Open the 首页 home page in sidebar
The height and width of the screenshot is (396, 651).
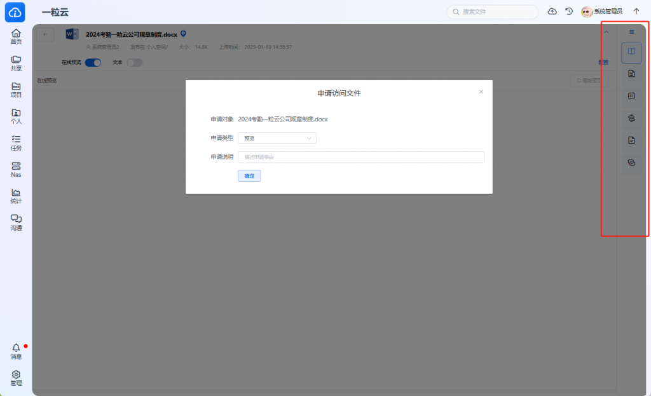point(16,36)
